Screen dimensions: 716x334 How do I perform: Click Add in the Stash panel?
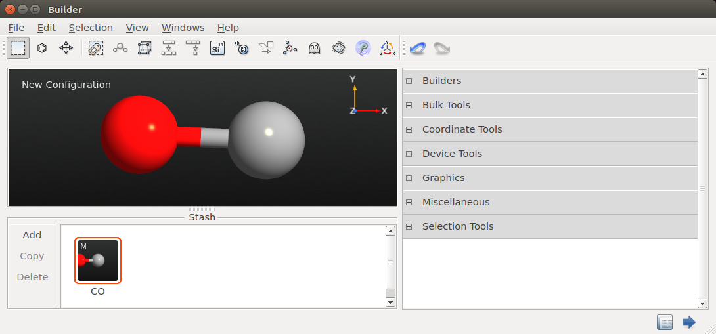[32, 234]
